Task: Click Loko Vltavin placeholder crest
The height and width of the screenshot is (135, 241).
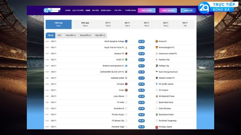Action: tap(126, 96)
